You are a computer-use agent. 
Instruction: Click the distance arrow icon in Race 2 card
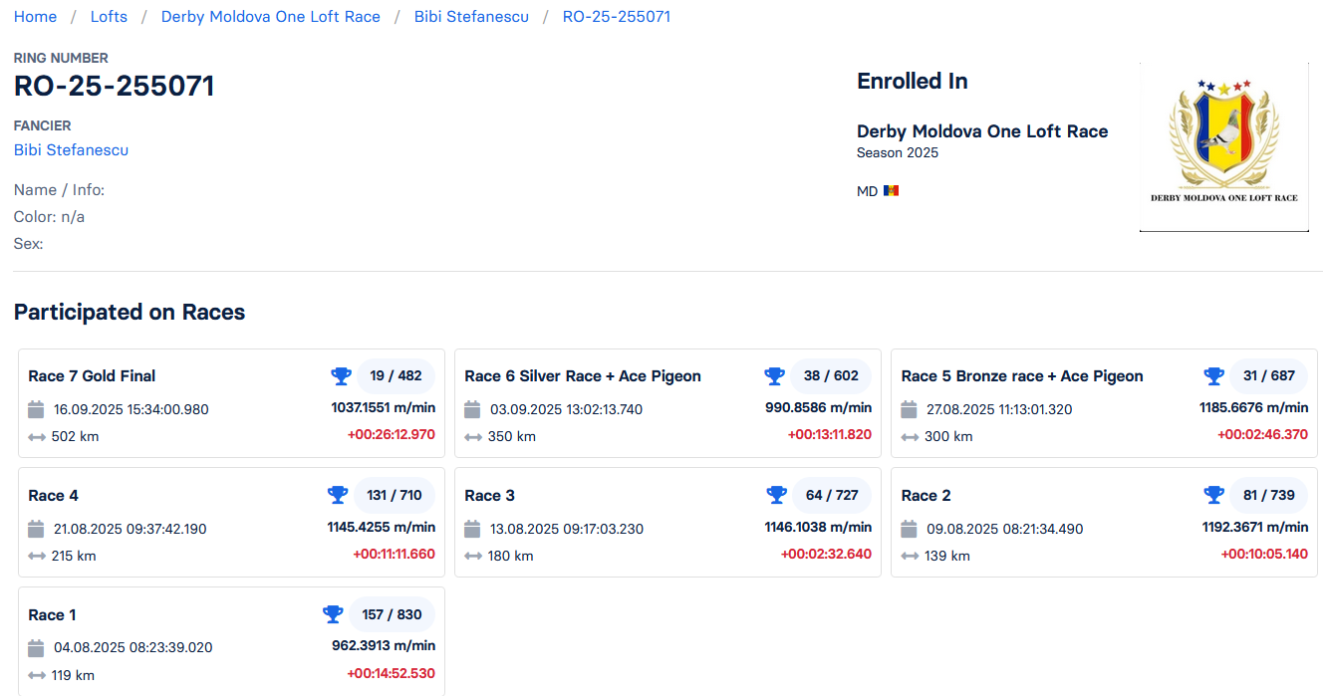point(910,556)
